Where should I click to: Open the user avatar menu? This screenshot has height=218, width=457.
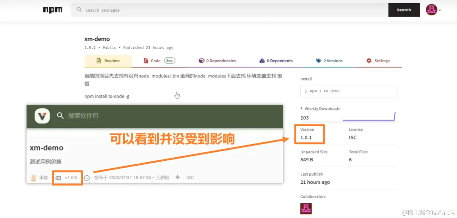click(431, 10)
